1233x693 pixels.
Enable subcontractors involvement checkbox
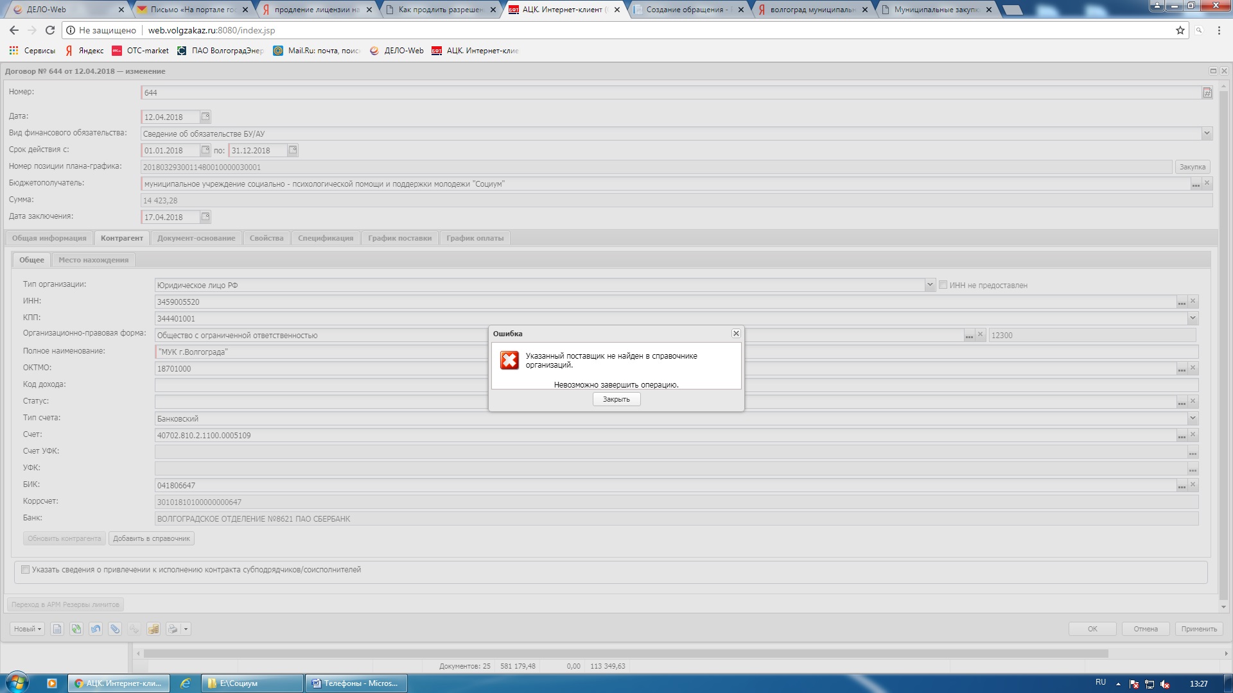(26, 569)
